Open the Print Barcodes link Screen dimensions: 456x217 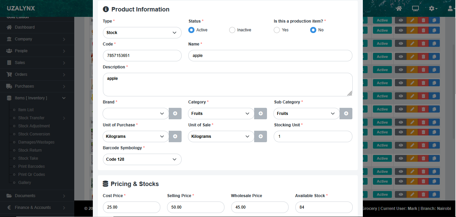click(x=31, y=166)
